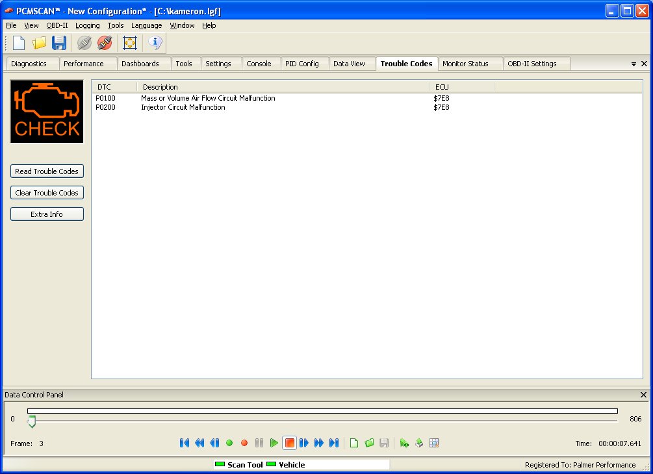Open the About info bubble icon
Screen dimensions: 653x474
click(x=155, y=43)
